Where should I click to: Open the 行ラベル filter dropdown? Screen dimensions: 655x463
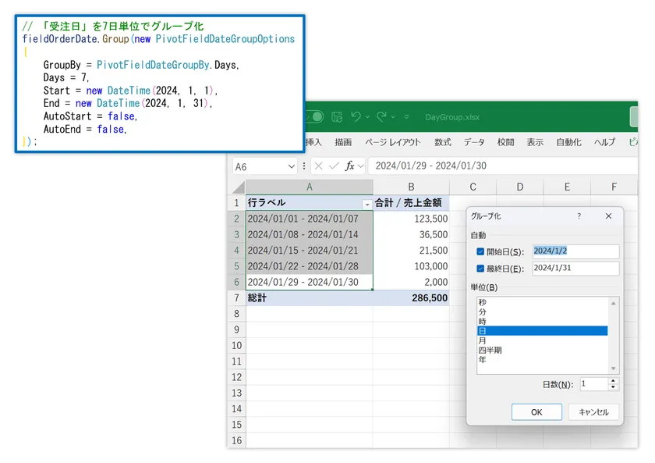(366, 204)
